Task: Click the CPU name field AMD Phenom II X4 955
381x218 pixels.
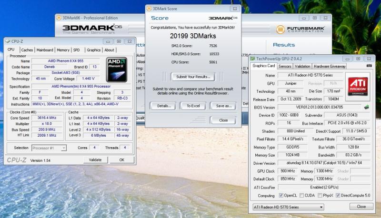Action: click(x=66, y=61)
